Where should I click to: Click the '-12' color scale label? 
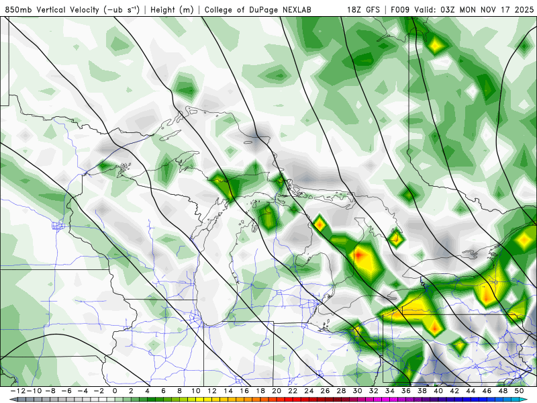point(17,391)
